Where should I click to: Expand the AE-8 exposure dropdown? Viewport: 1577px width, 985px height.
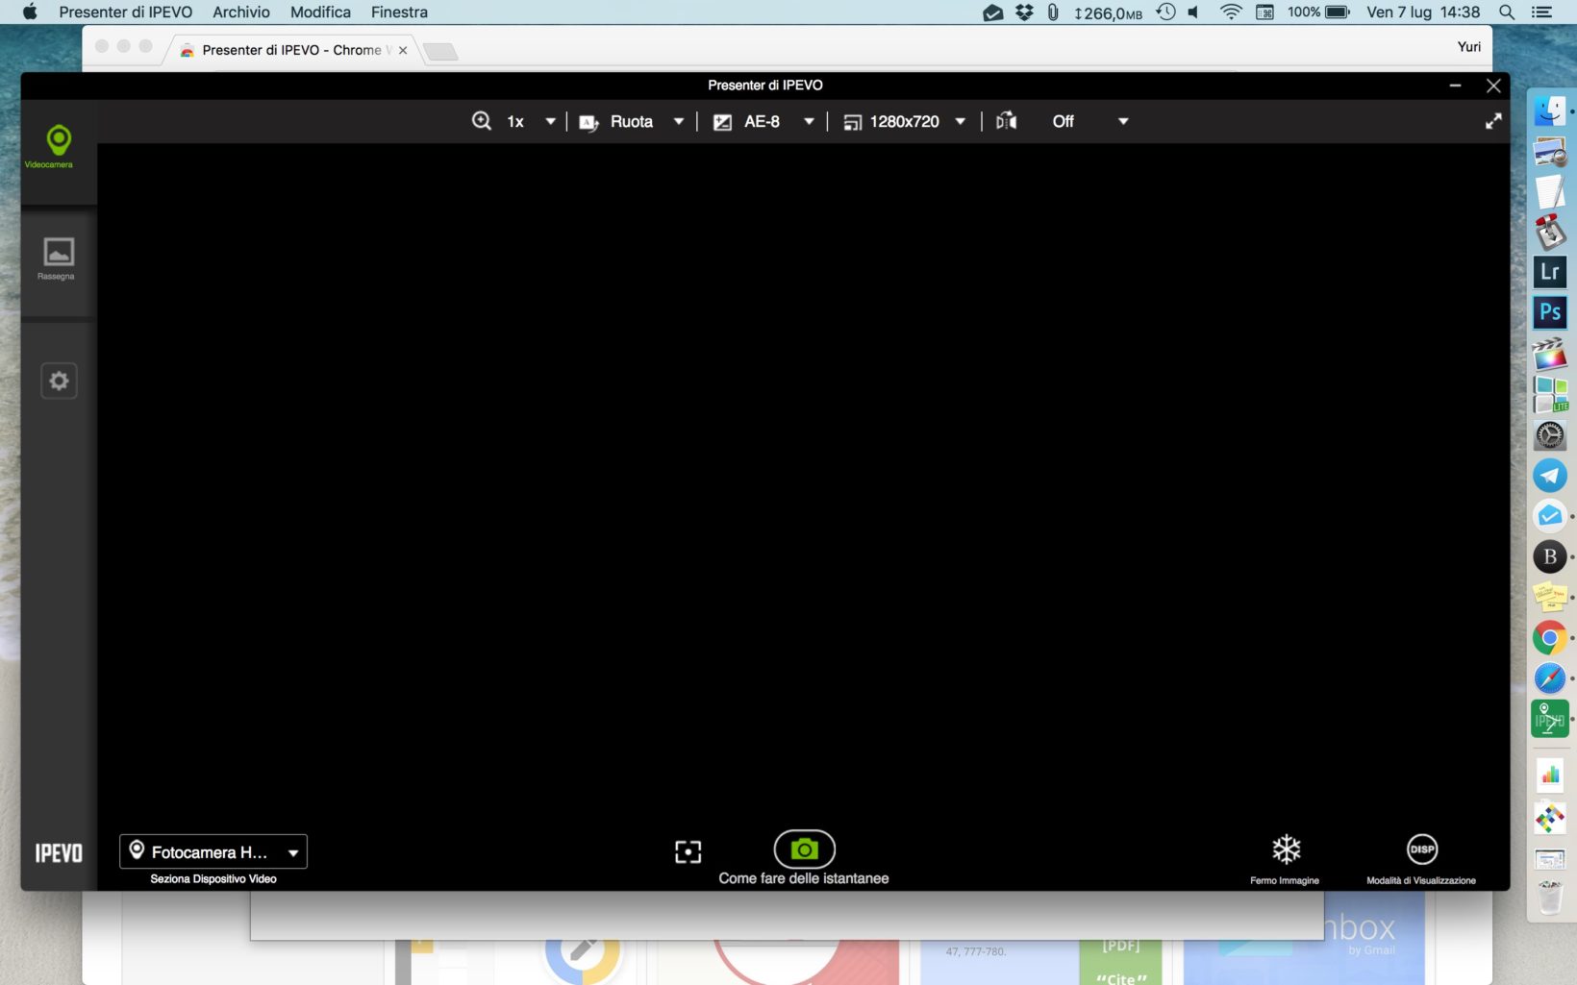[809, 122]
